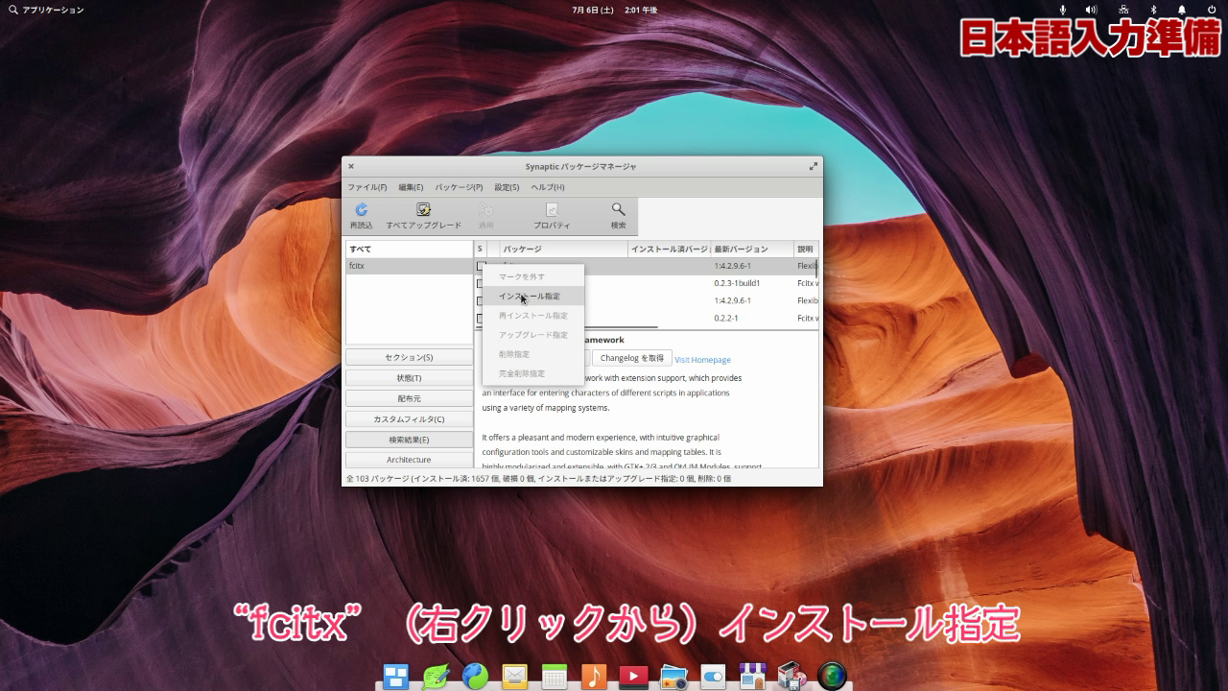The image size is (1228, 691).
Task: Open the AppCenter storefront dock icon
Action: coord(752,677)
